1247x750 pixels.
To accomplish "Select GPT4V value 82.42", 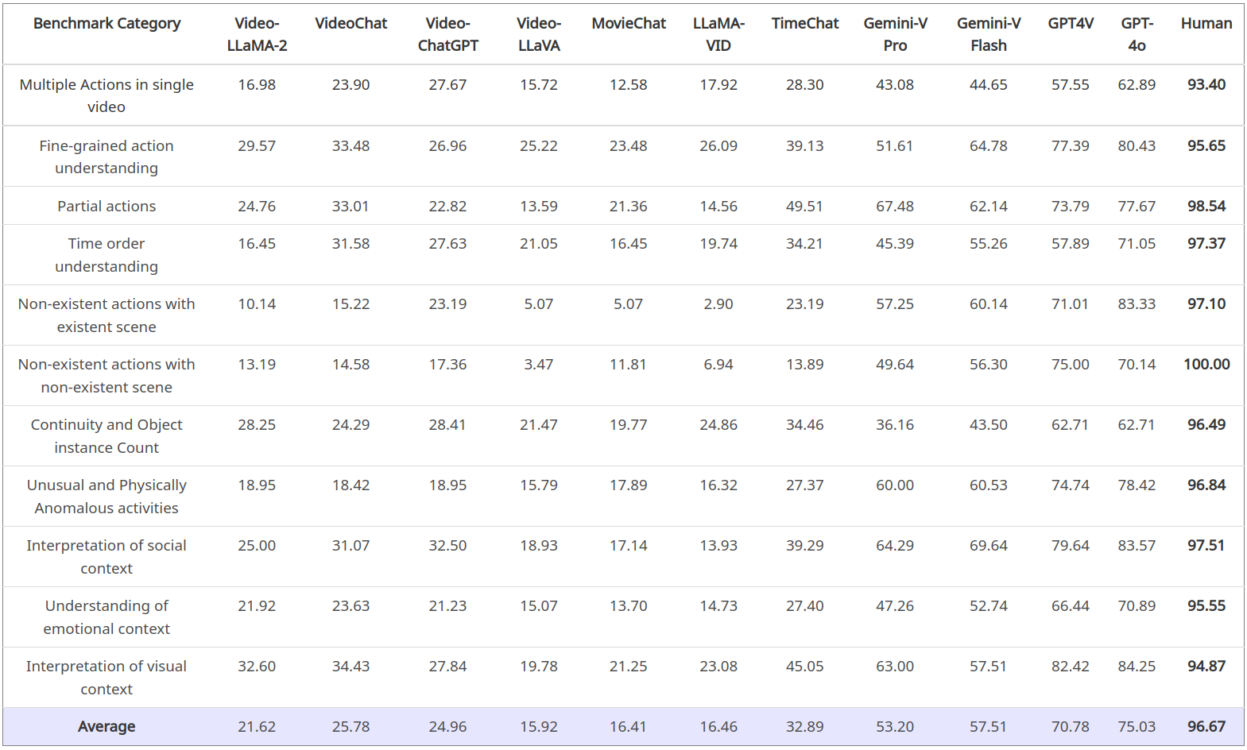I will coord(1071,667).
